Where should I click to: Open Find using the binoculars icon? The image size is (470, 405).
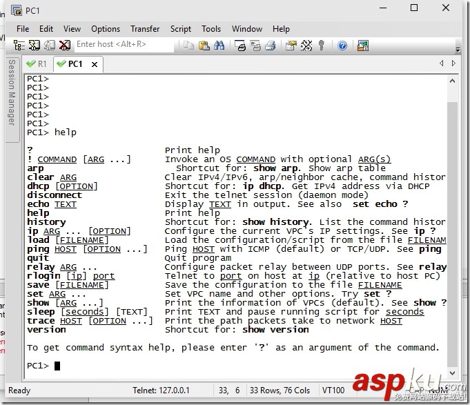click(219, 46)
